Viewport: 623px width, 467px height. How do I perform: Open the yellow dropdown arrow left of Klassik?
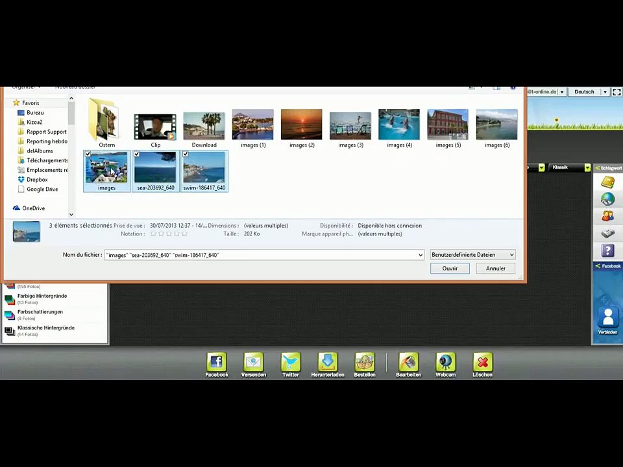click(541, 168)
